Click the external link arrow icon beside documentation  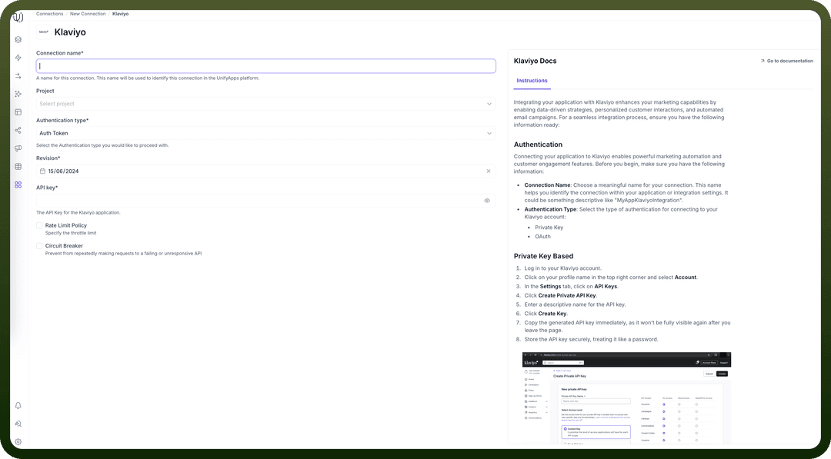(763, 61)
